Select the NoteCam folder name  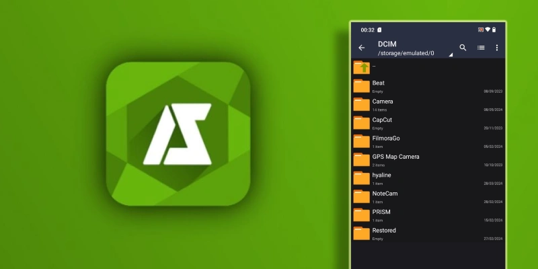[385, 194]
